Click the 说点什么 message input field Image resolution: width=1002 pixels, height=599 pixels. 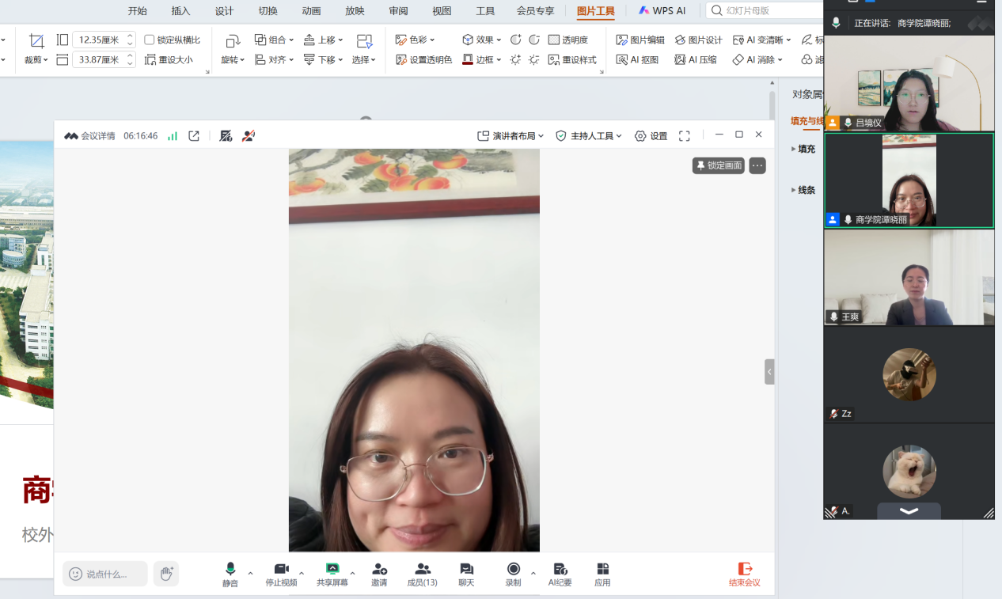click(x=106, y=574)
